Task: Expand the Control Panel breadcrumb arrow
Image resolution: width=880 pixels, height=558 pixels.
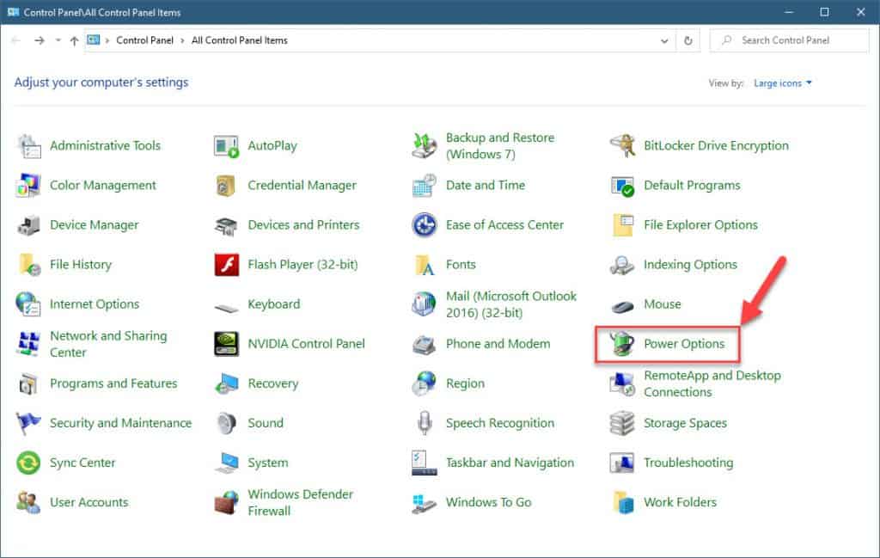Action: coord(183,40)
